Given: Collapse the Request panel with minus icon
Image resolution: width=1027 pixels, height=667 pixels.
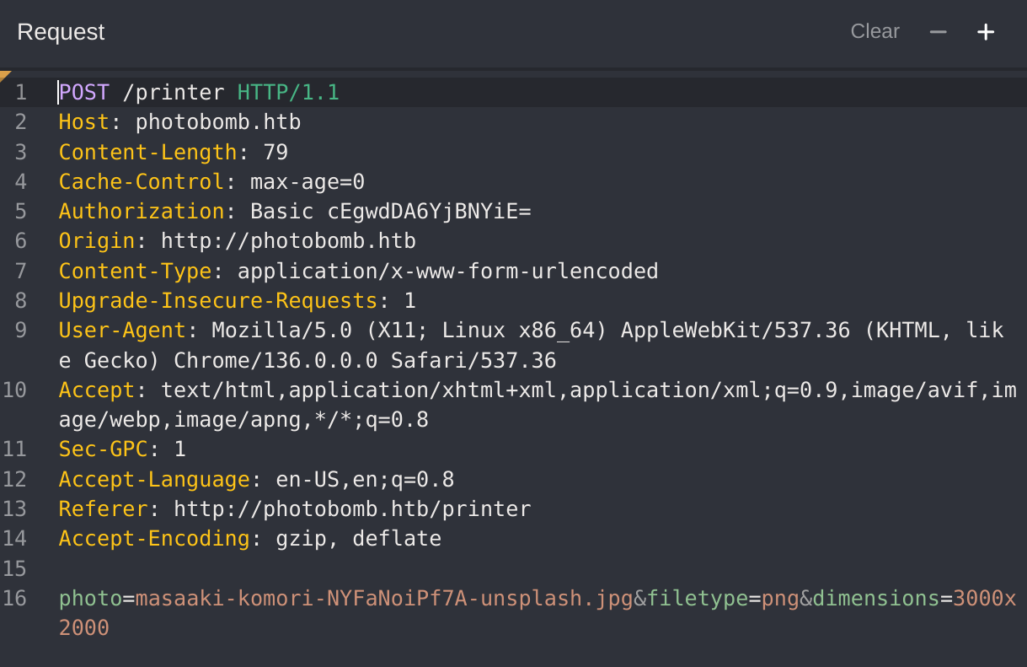Looking at the screenshot, I should [x=938, y=32].
